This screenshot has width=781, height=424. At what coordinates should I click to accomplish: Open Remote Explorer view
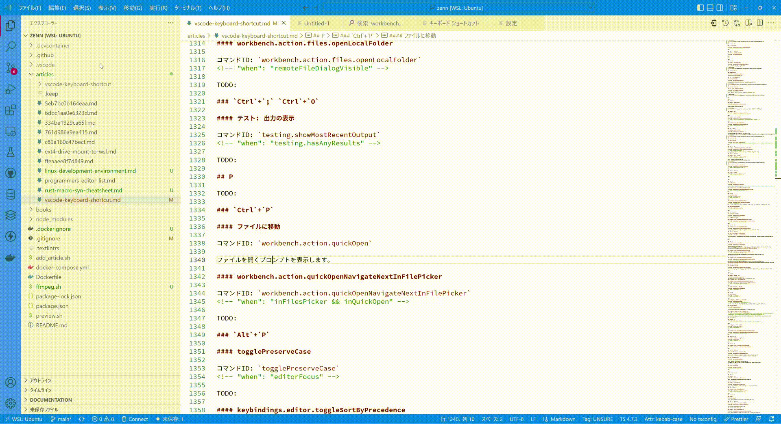point(11,131)
